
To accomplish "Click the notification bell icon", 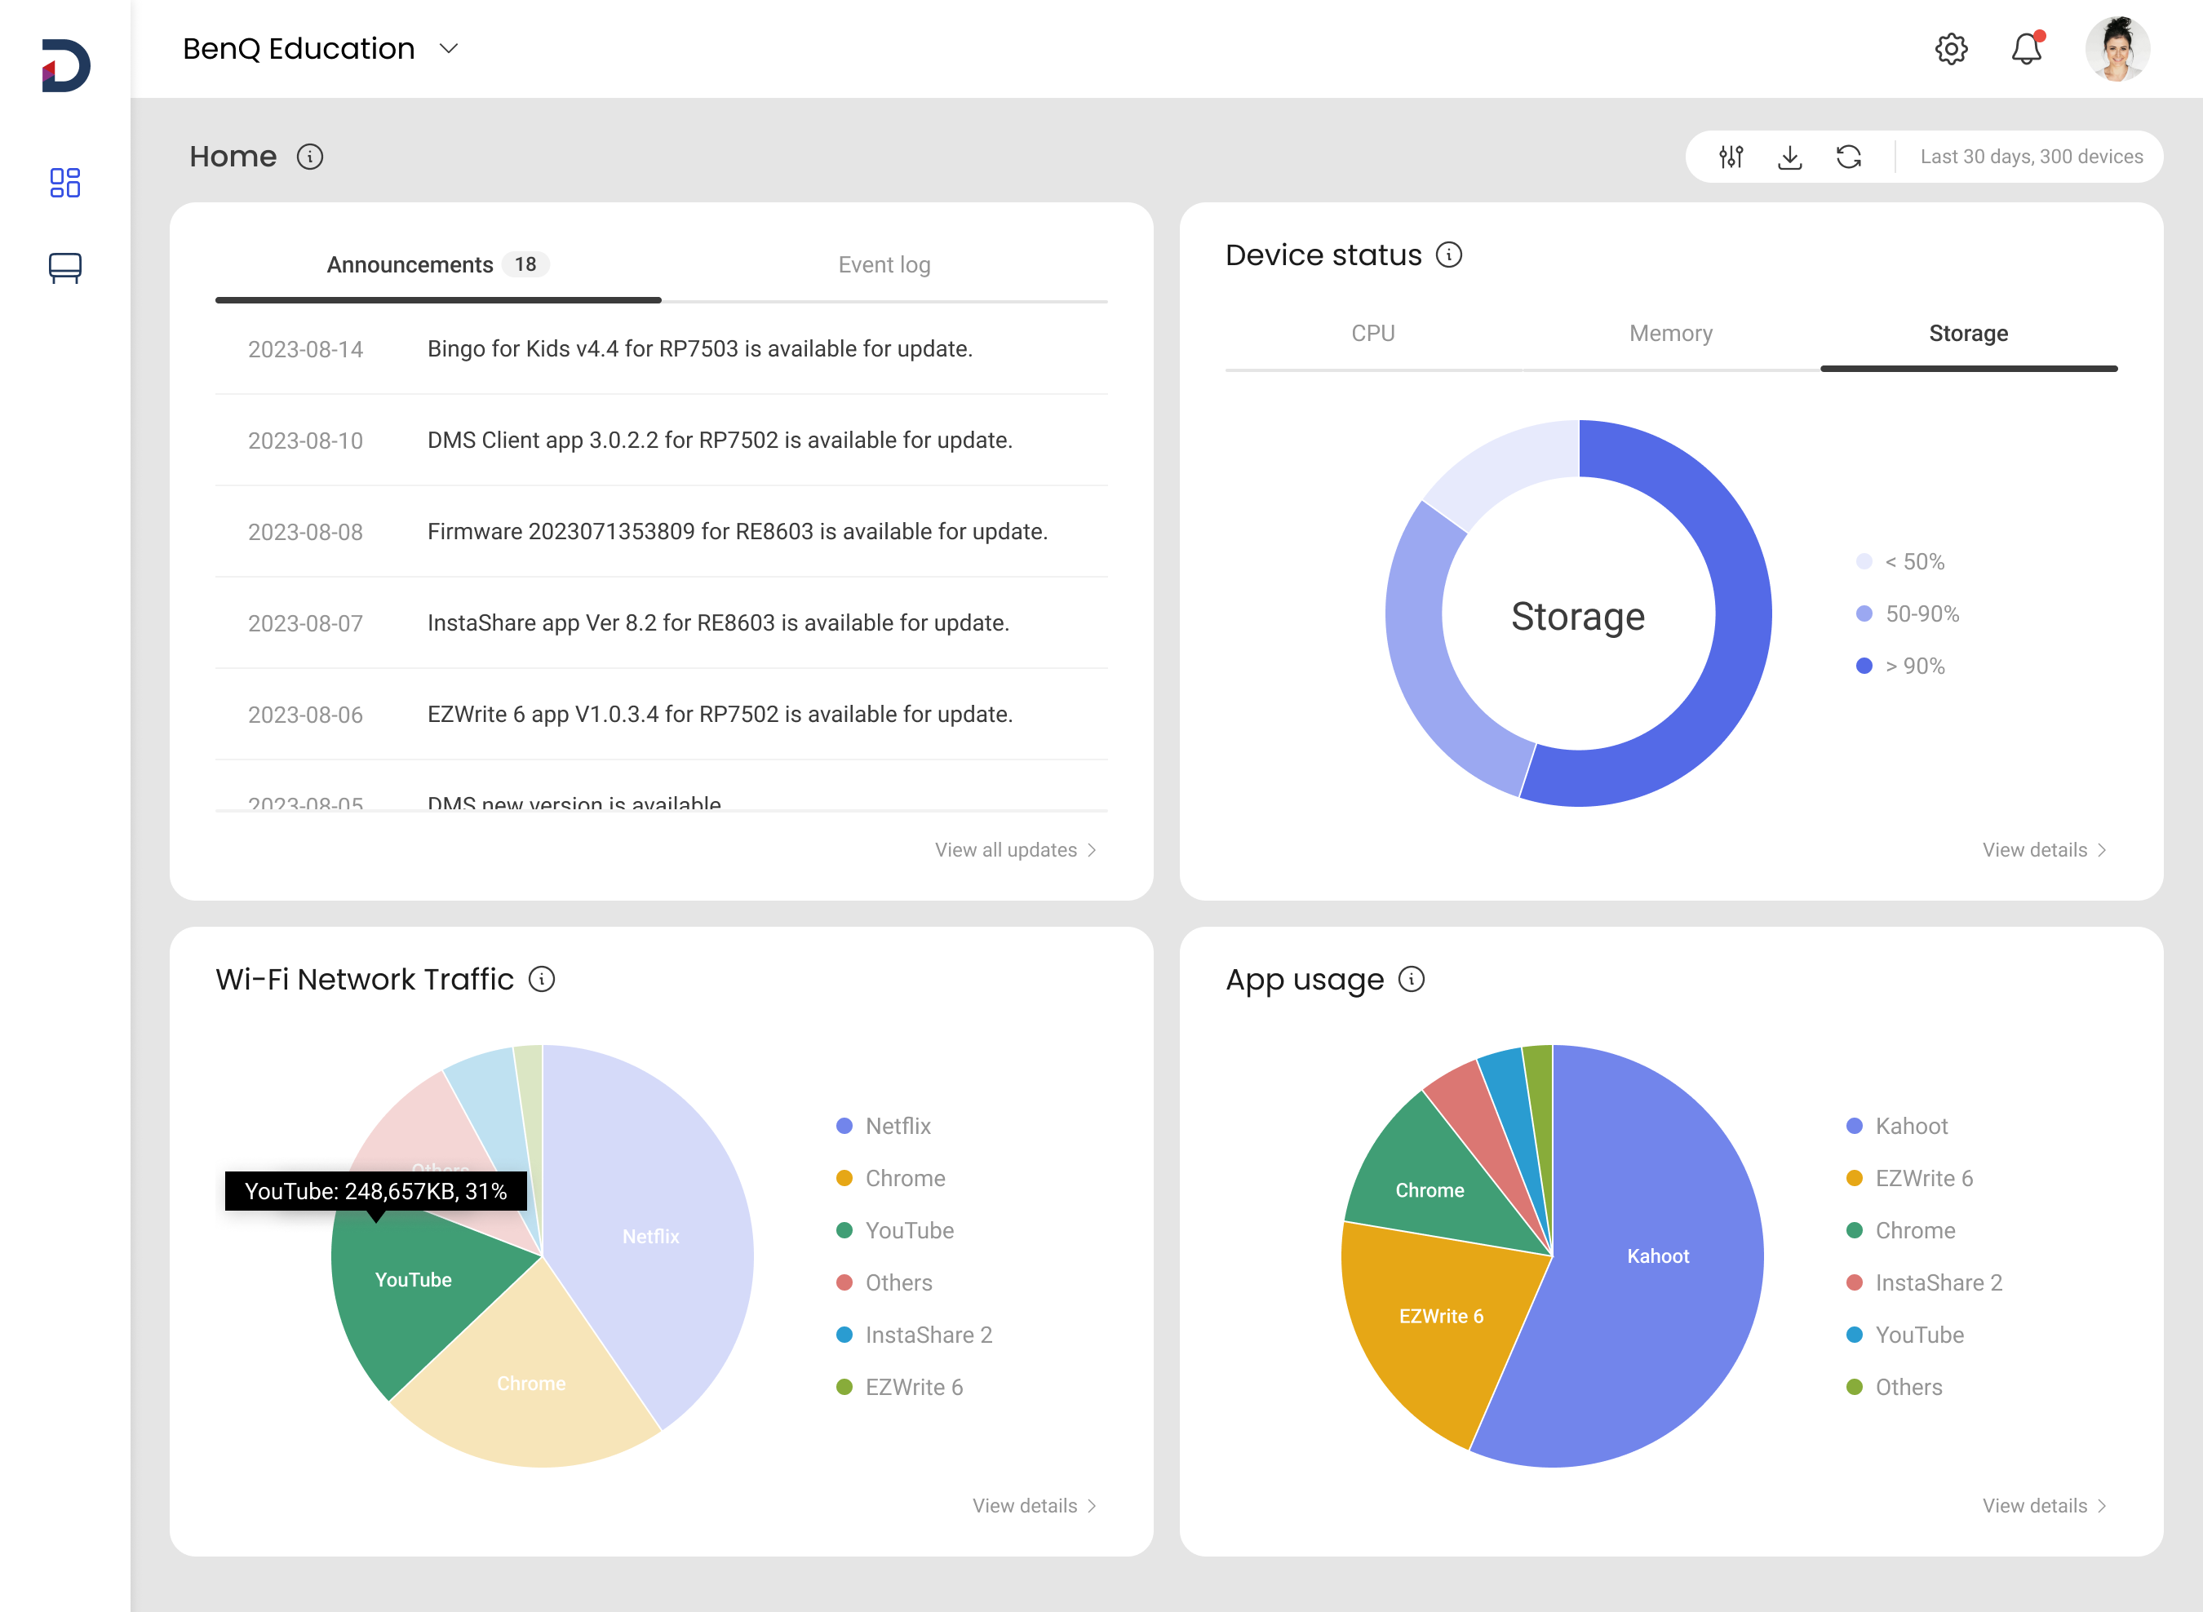I will tap(2026, 49).
